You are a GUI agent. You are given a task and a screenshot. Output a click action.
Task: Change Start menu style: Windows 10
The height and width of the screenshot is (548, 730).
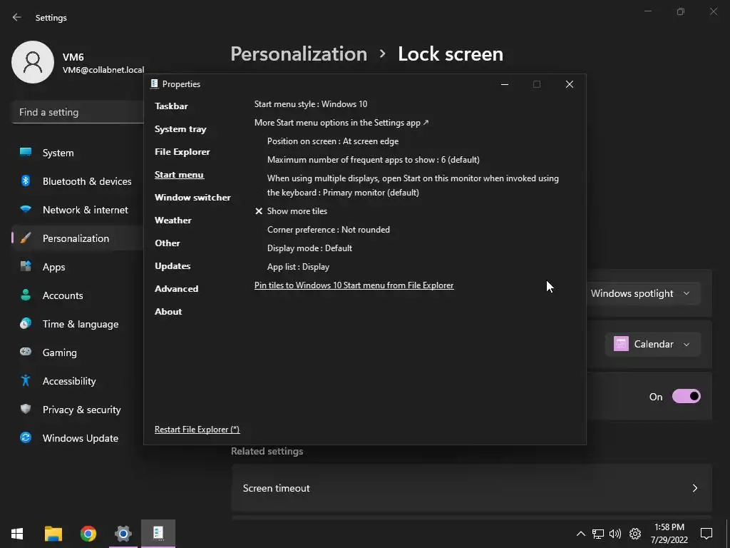click(x=311, y=104)
